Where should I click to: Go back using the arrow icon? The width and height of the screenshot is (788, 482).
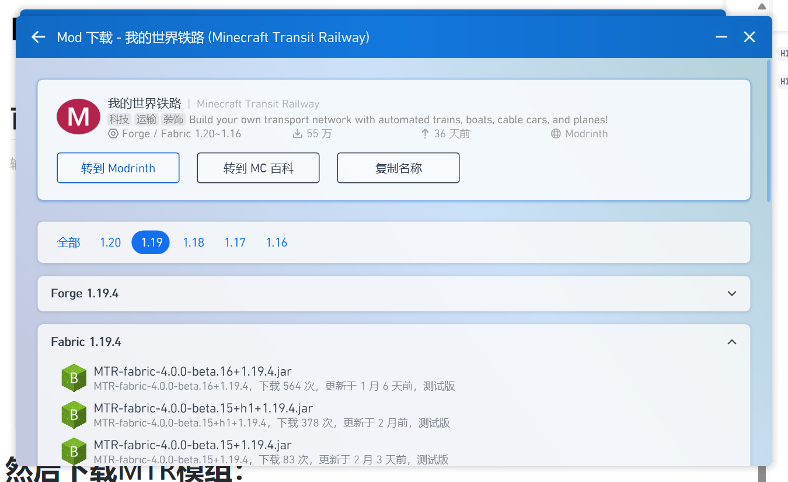tap(39, 37)
